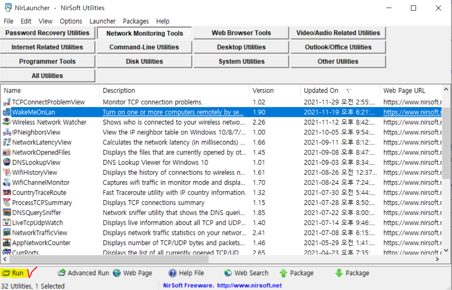Select Other Utilities category
The image size is (452, 290).
pyautogui.click(x=338, y=61)
